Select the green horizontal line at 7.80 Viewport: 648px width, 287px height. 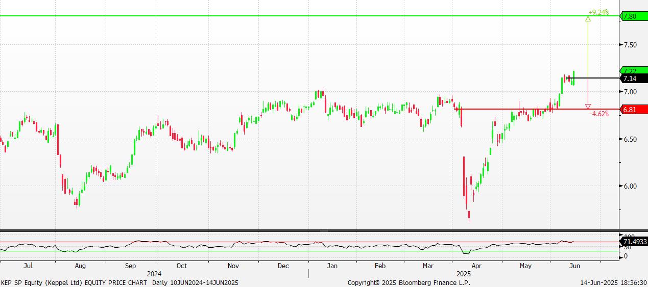point(306,16)
